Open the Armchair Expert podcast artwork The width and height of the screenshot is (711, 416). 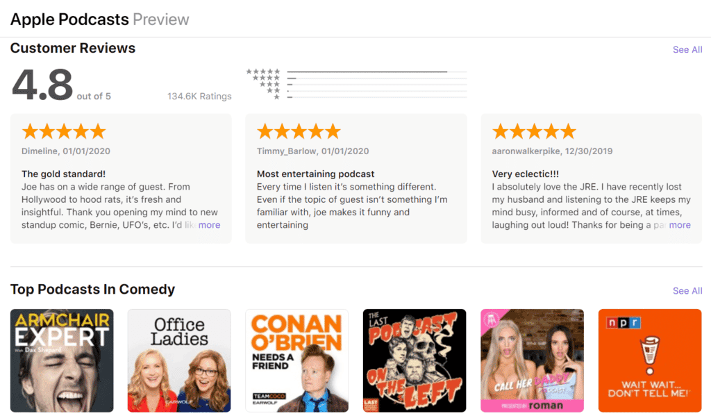pos(62,360)
